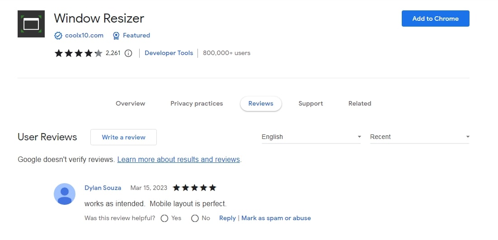The height and width of the screenshot is (240, 498).
Task: Switch to the Overview tab
Action: point(130,103)
